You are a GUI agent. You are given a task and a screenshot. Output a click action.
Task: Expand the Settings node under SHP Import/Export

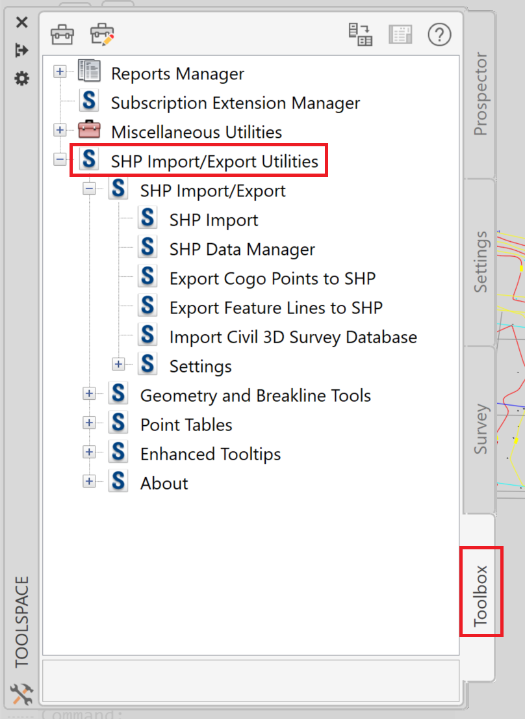click(119, 364)
